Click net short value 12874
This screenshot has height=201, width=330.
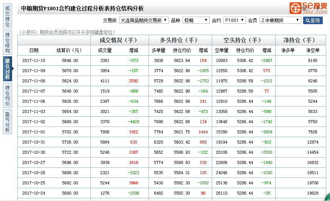point(313,142)
